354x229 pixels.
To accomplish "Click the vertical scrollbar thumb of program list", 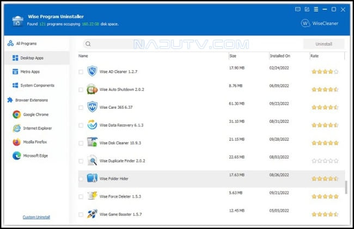I will pyautogui.click(x=346, y=187).
